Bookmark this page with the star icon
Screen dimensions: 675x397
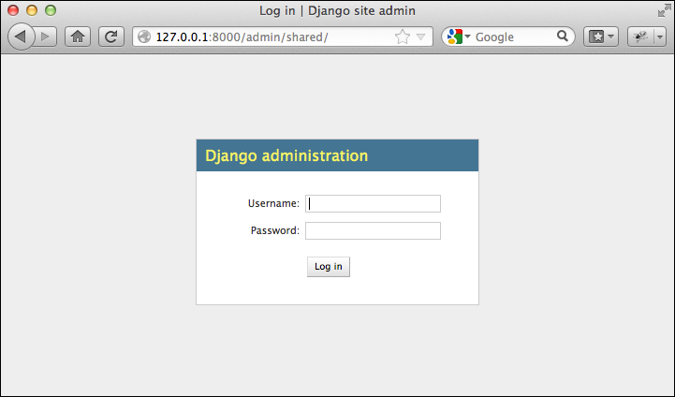coord(403,37)
